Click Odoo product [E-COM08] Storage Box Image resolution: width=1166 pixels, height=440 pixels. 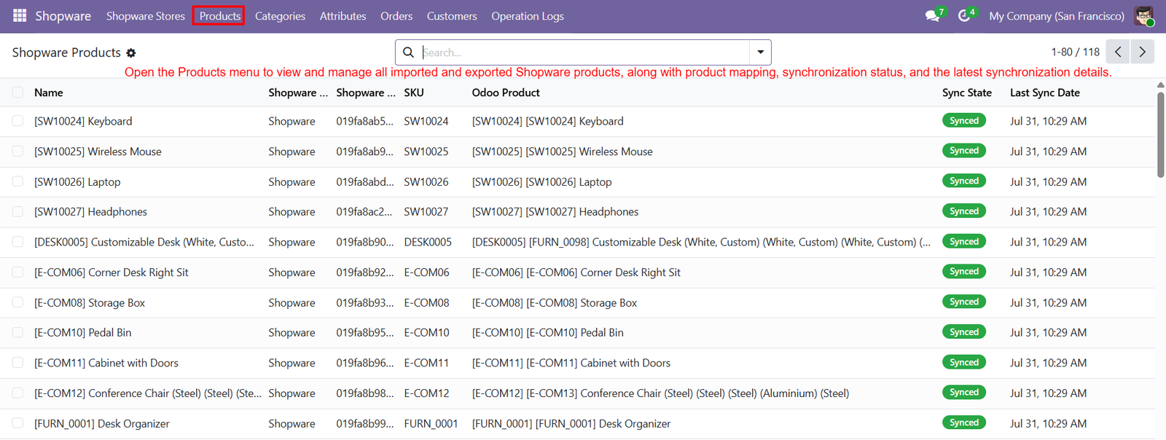[555, 302]
